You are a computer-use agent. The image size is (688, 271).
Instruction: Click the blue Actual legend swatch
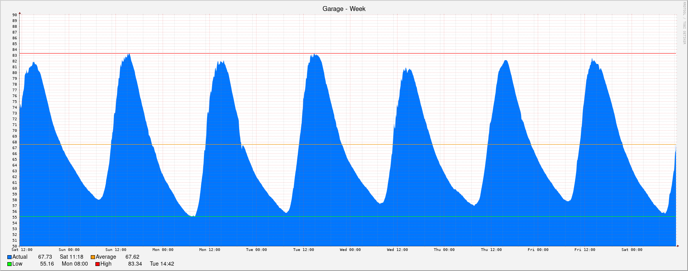point(9,257)
